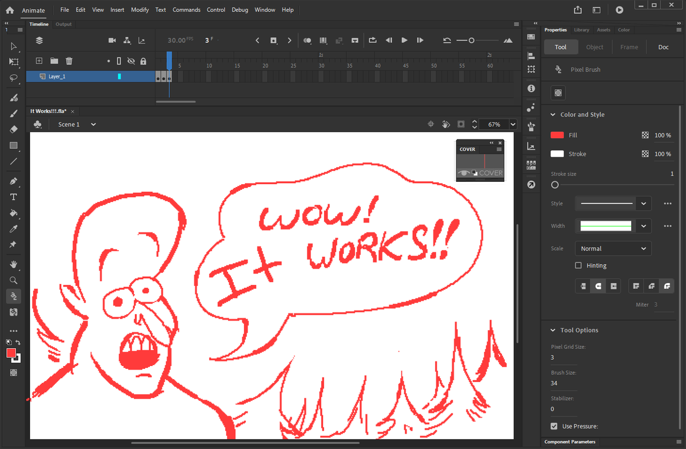This screenshot has width=686, height=449.
Task: Click the Insert Keyframe button in timeline
Action: click(x=273, y=41)
